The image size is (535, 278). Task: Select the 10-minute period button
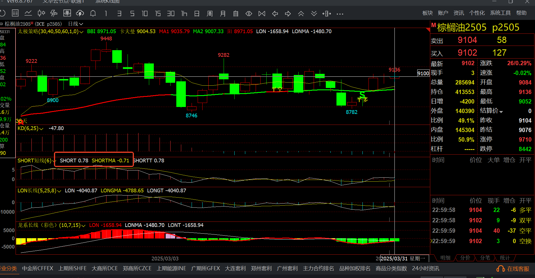(145, 14)
